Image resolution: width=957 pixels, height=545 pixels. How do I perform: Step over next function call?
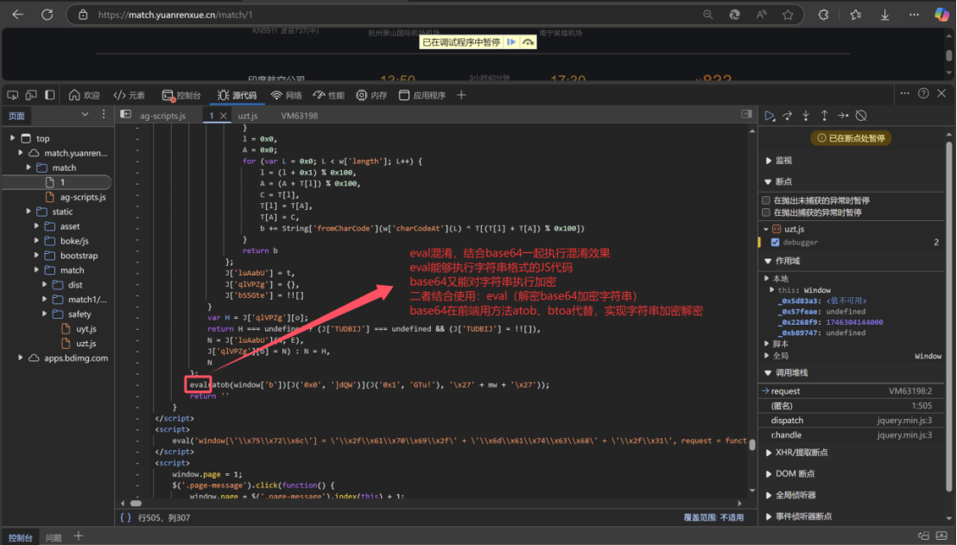tap(788, 116)
